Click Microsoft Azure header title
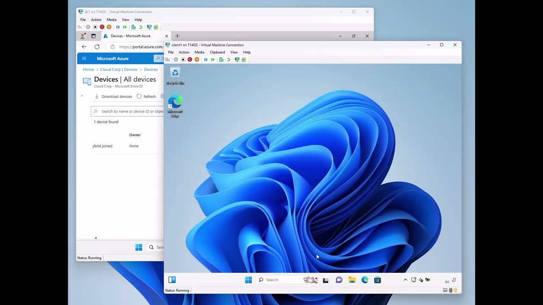This screenshot has height=305, width=543. (113, 58)
